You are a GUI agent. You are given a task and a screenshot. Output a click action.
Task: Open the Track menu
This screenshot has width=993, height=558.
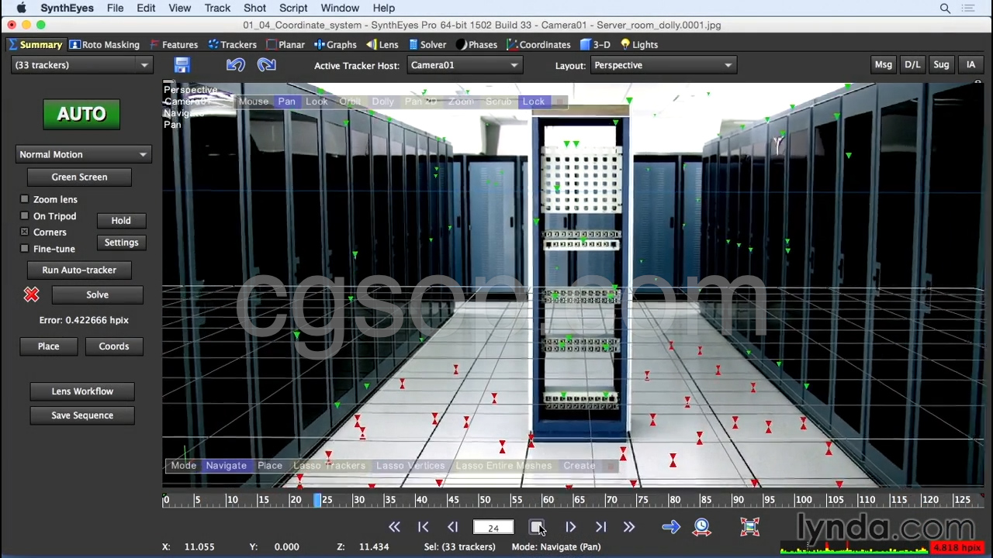coord(217,8)
